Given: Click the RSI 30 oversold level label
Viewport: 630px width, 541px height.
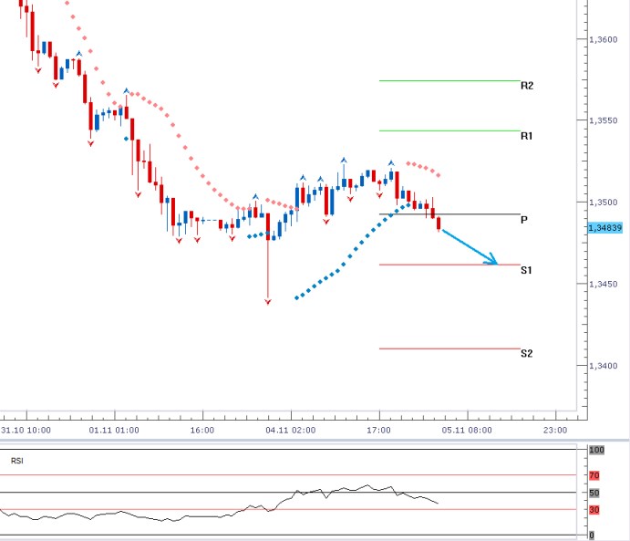Looking at the screenshot, I should coord(594,510).
